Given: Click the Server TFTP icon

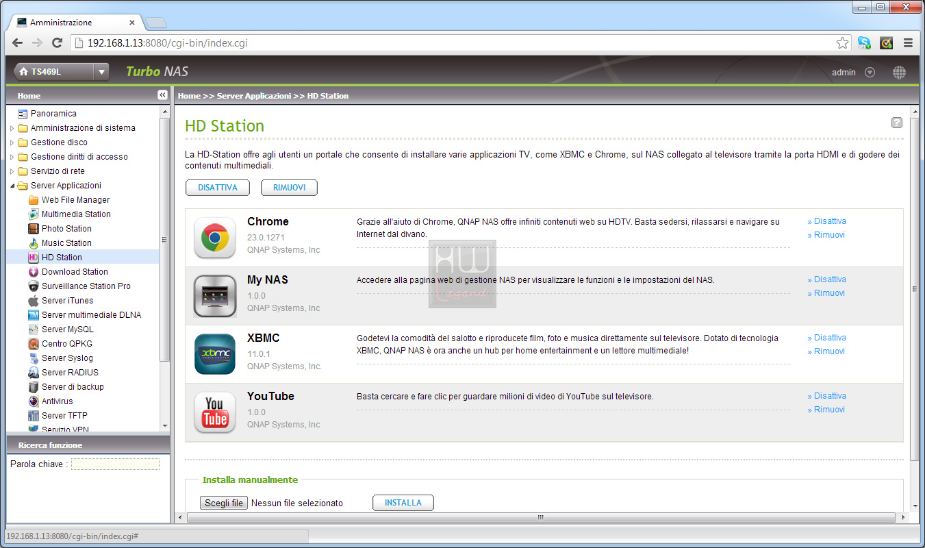Looking at the screenshot, I should (34, 416).
